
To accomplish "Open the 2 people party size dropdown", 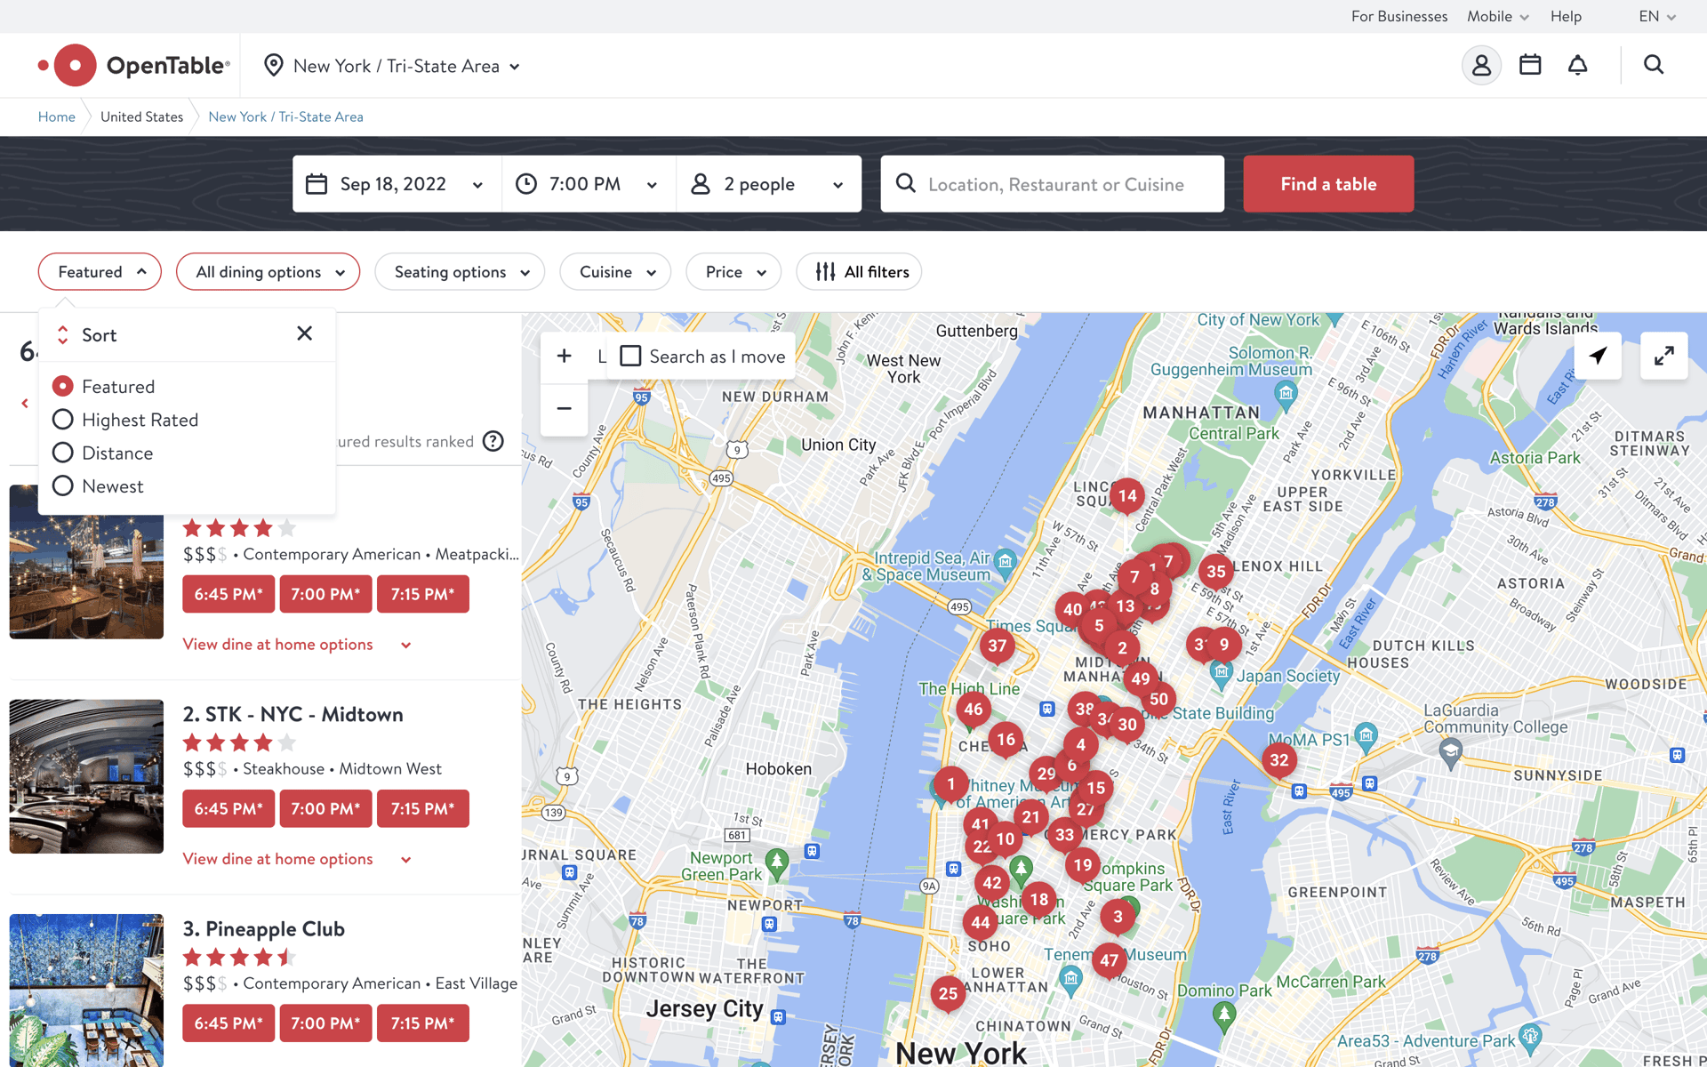I will (768, 184).
